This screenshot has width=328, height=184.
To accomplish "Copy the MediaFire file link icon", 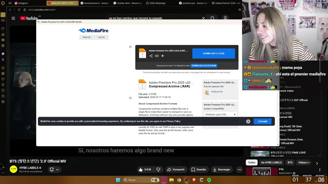I will pos(157,56).
